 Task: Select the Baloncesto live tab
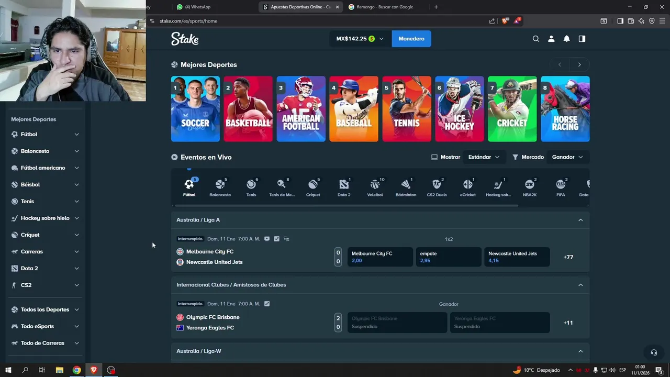pos(220,187)
